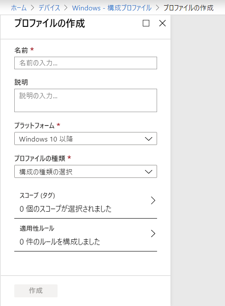Click the 説明 text area

tap(86, 100)
